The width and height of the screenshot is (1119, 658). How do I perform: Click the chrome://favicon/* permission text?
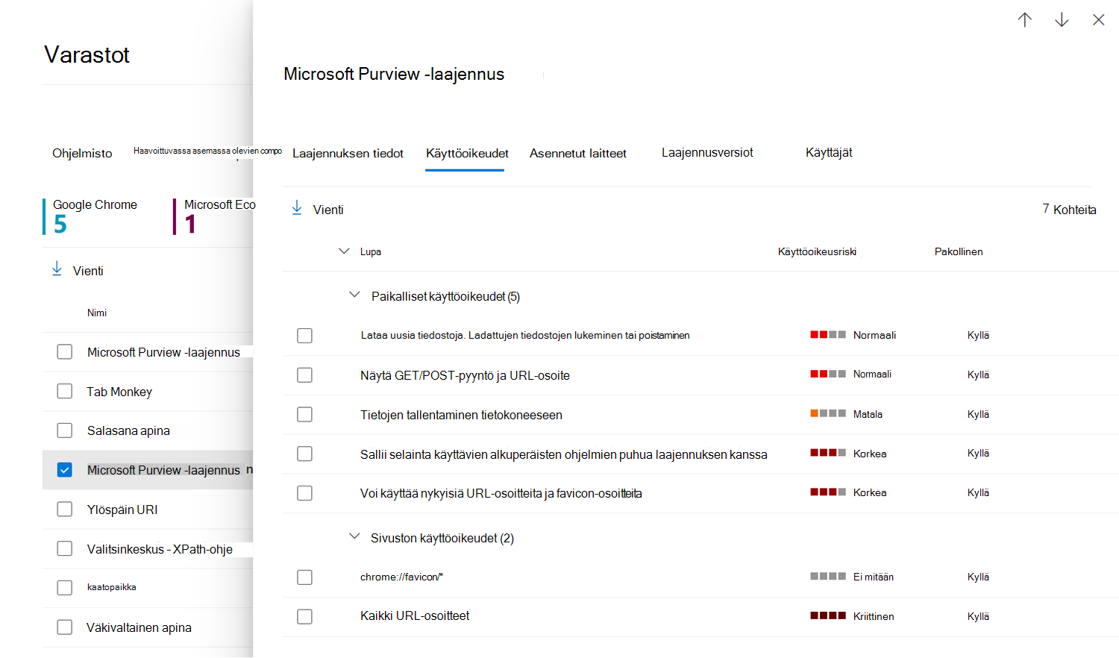[x=401, y=577]
